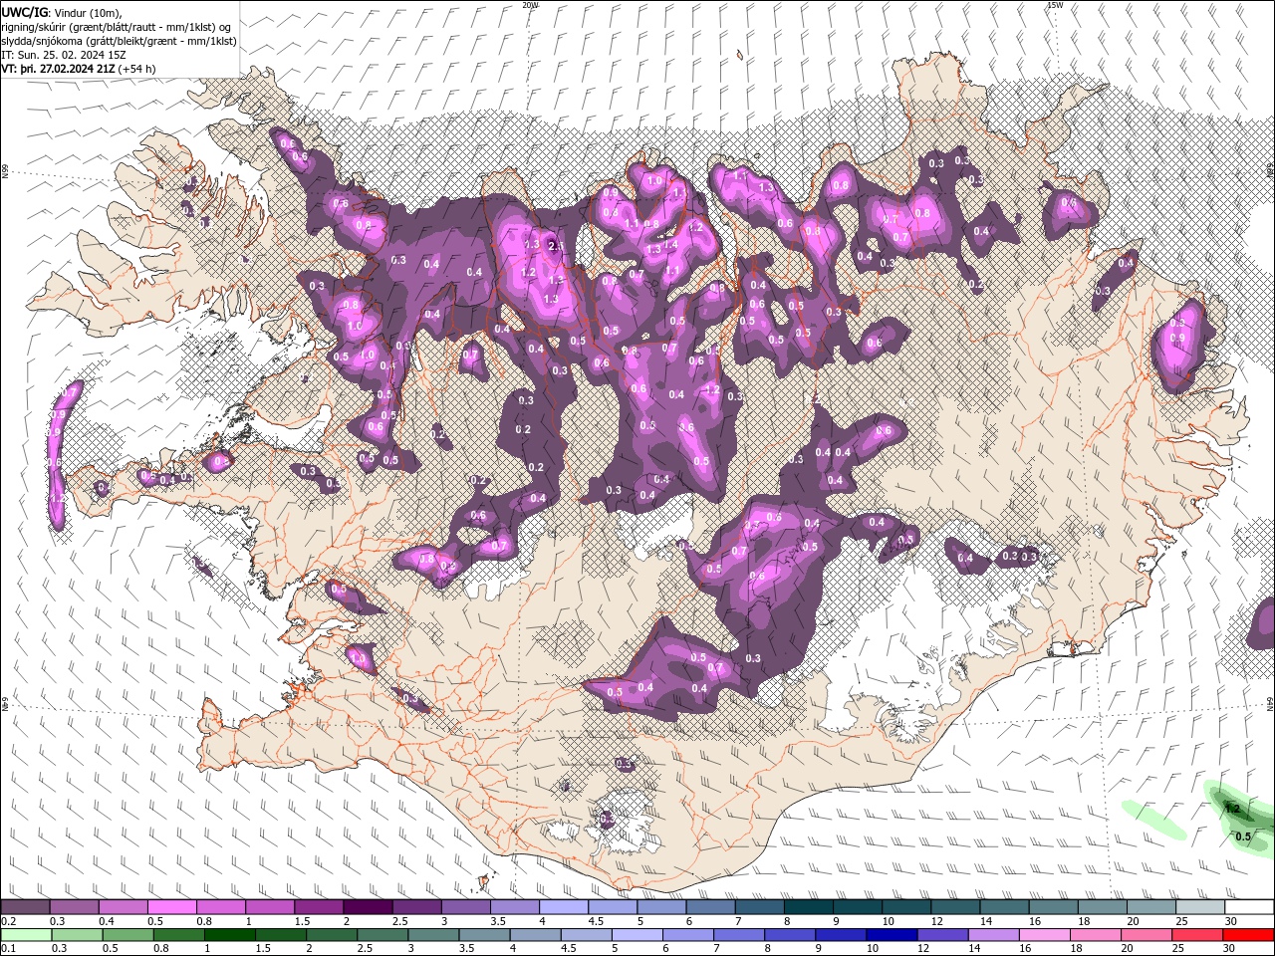Click the '30' label on the upper legend row
The width and height of the screenshot is (1275, 956).
(x=1231, y=922)
